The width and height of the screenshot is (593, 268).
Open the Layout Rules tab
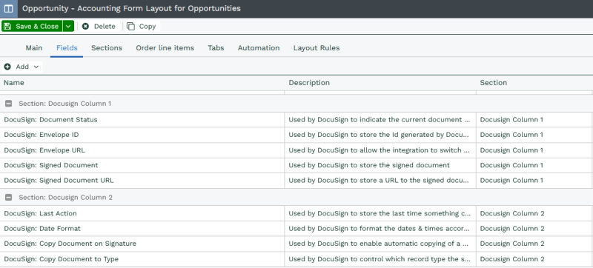317,48
